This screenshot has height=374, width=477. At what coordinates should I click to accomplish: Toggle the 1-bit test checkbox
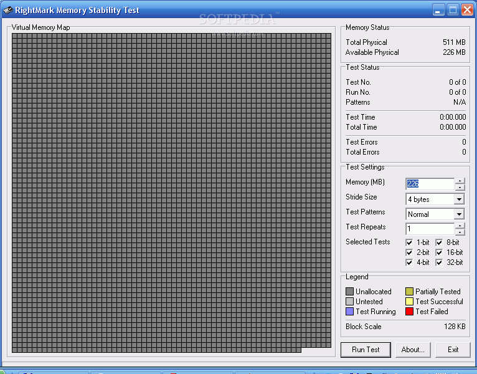(409, 242)
